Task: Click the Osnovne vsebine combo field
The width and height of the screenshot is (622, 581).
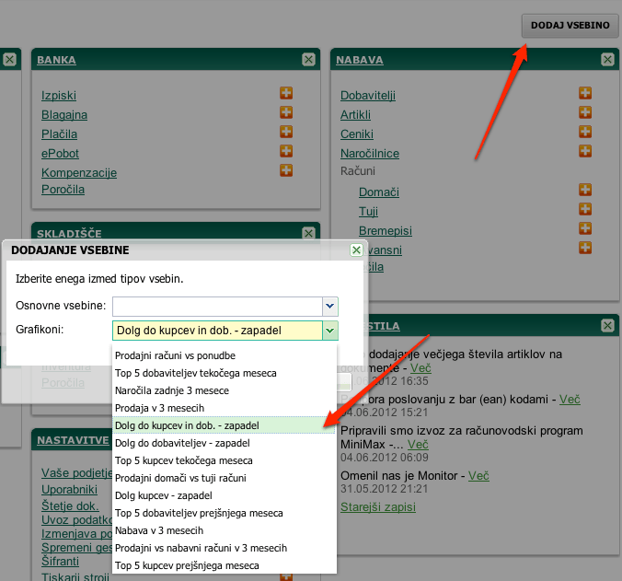Action: coord(218,306)
